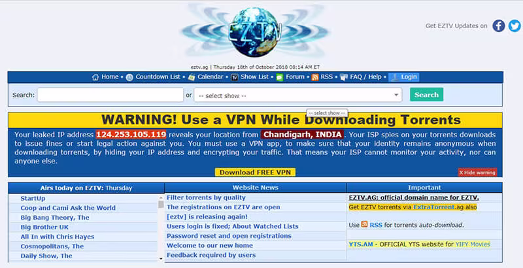Click the Home house icon
Image resolution: width=523 pixels, height=268 pixels.
[95, 77]
